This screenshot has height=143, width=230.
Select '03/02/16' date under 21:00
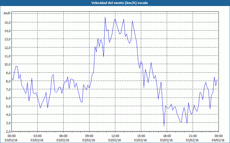pyautogui.click(x=192, y=140)
